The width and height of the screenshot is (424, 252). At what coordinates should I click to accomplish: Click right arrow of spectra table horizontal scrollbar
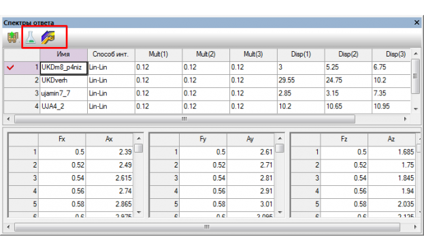click(405, 119)
